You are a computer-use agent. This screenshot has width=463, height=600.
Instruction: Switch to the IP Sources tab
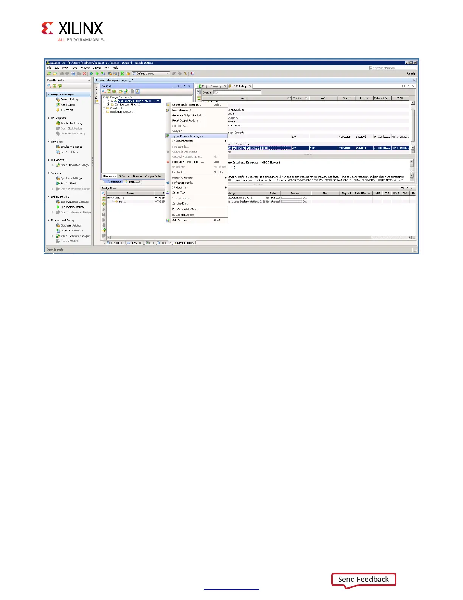click(124, 176)
